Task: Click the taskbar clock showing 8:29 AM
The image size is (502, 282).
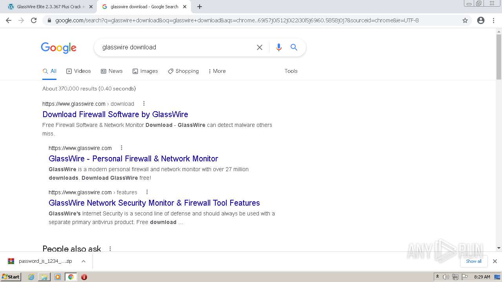Action: coord(482,277)
